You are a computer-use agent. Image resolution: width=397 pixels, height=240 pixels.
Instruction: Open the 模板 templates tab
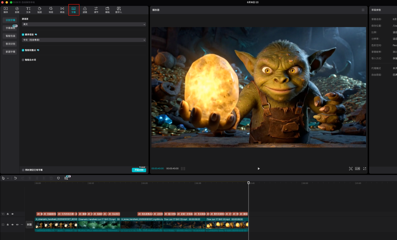[107, 10]
